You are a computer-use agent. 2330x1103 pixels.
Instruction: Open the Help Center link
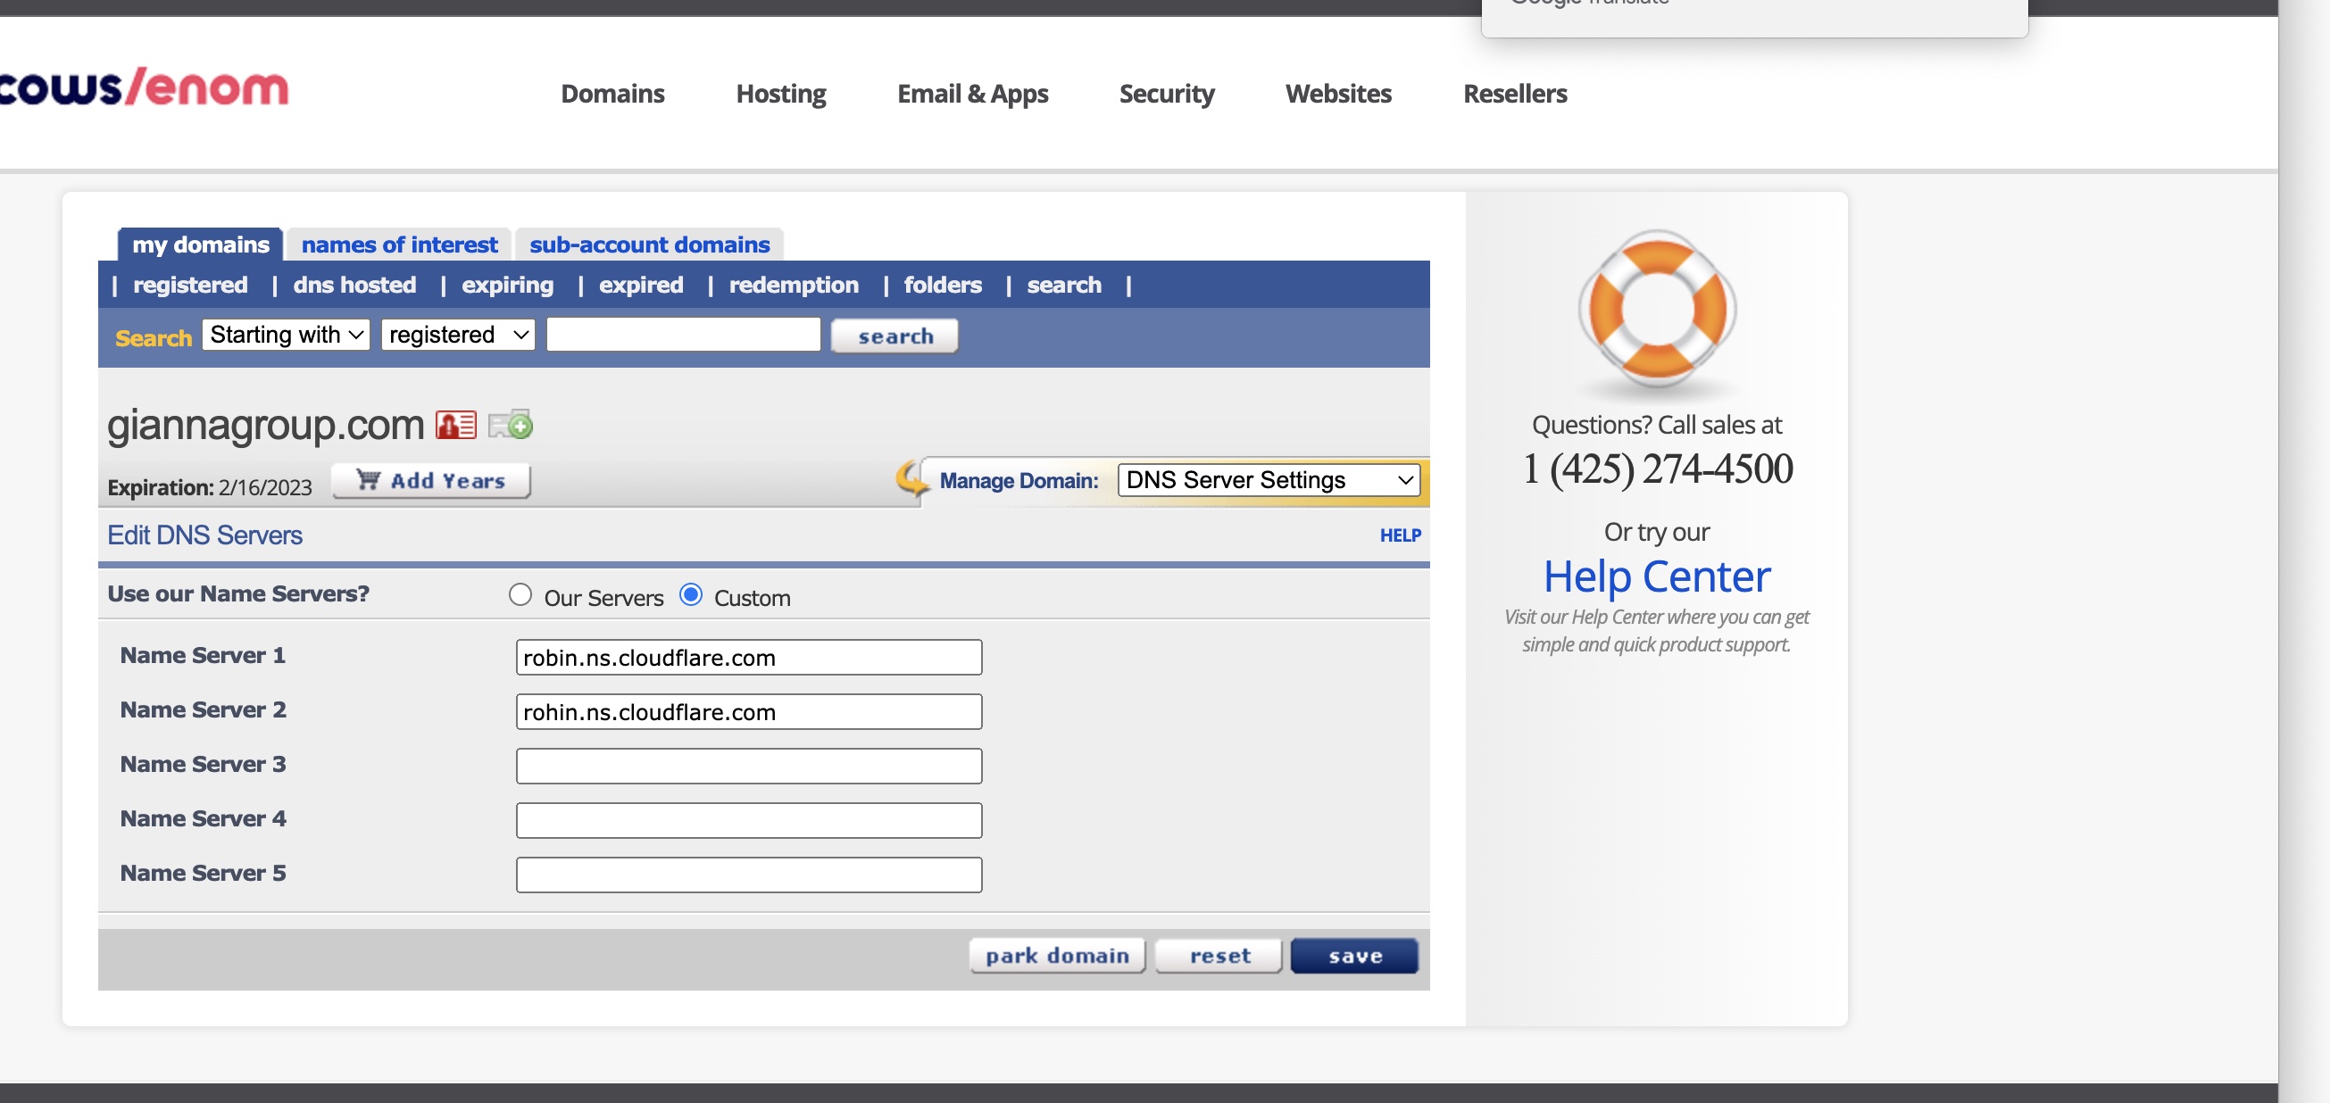click(x=1656, y=576)
